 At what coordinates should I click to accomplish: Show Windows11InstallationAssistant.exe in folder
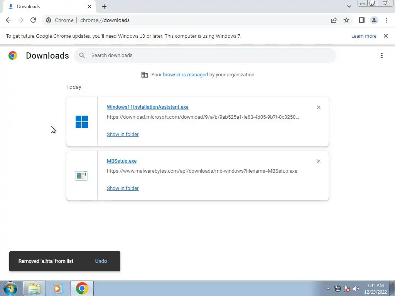(123, 135)
